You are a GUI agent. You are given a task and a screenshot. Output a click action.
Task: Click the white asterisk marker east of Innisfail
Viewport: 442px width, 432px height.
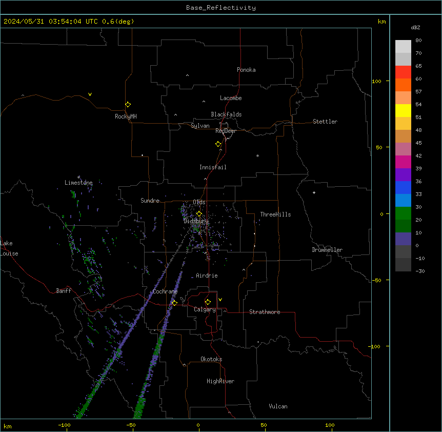pyautogui.click(x=257, y=155)
